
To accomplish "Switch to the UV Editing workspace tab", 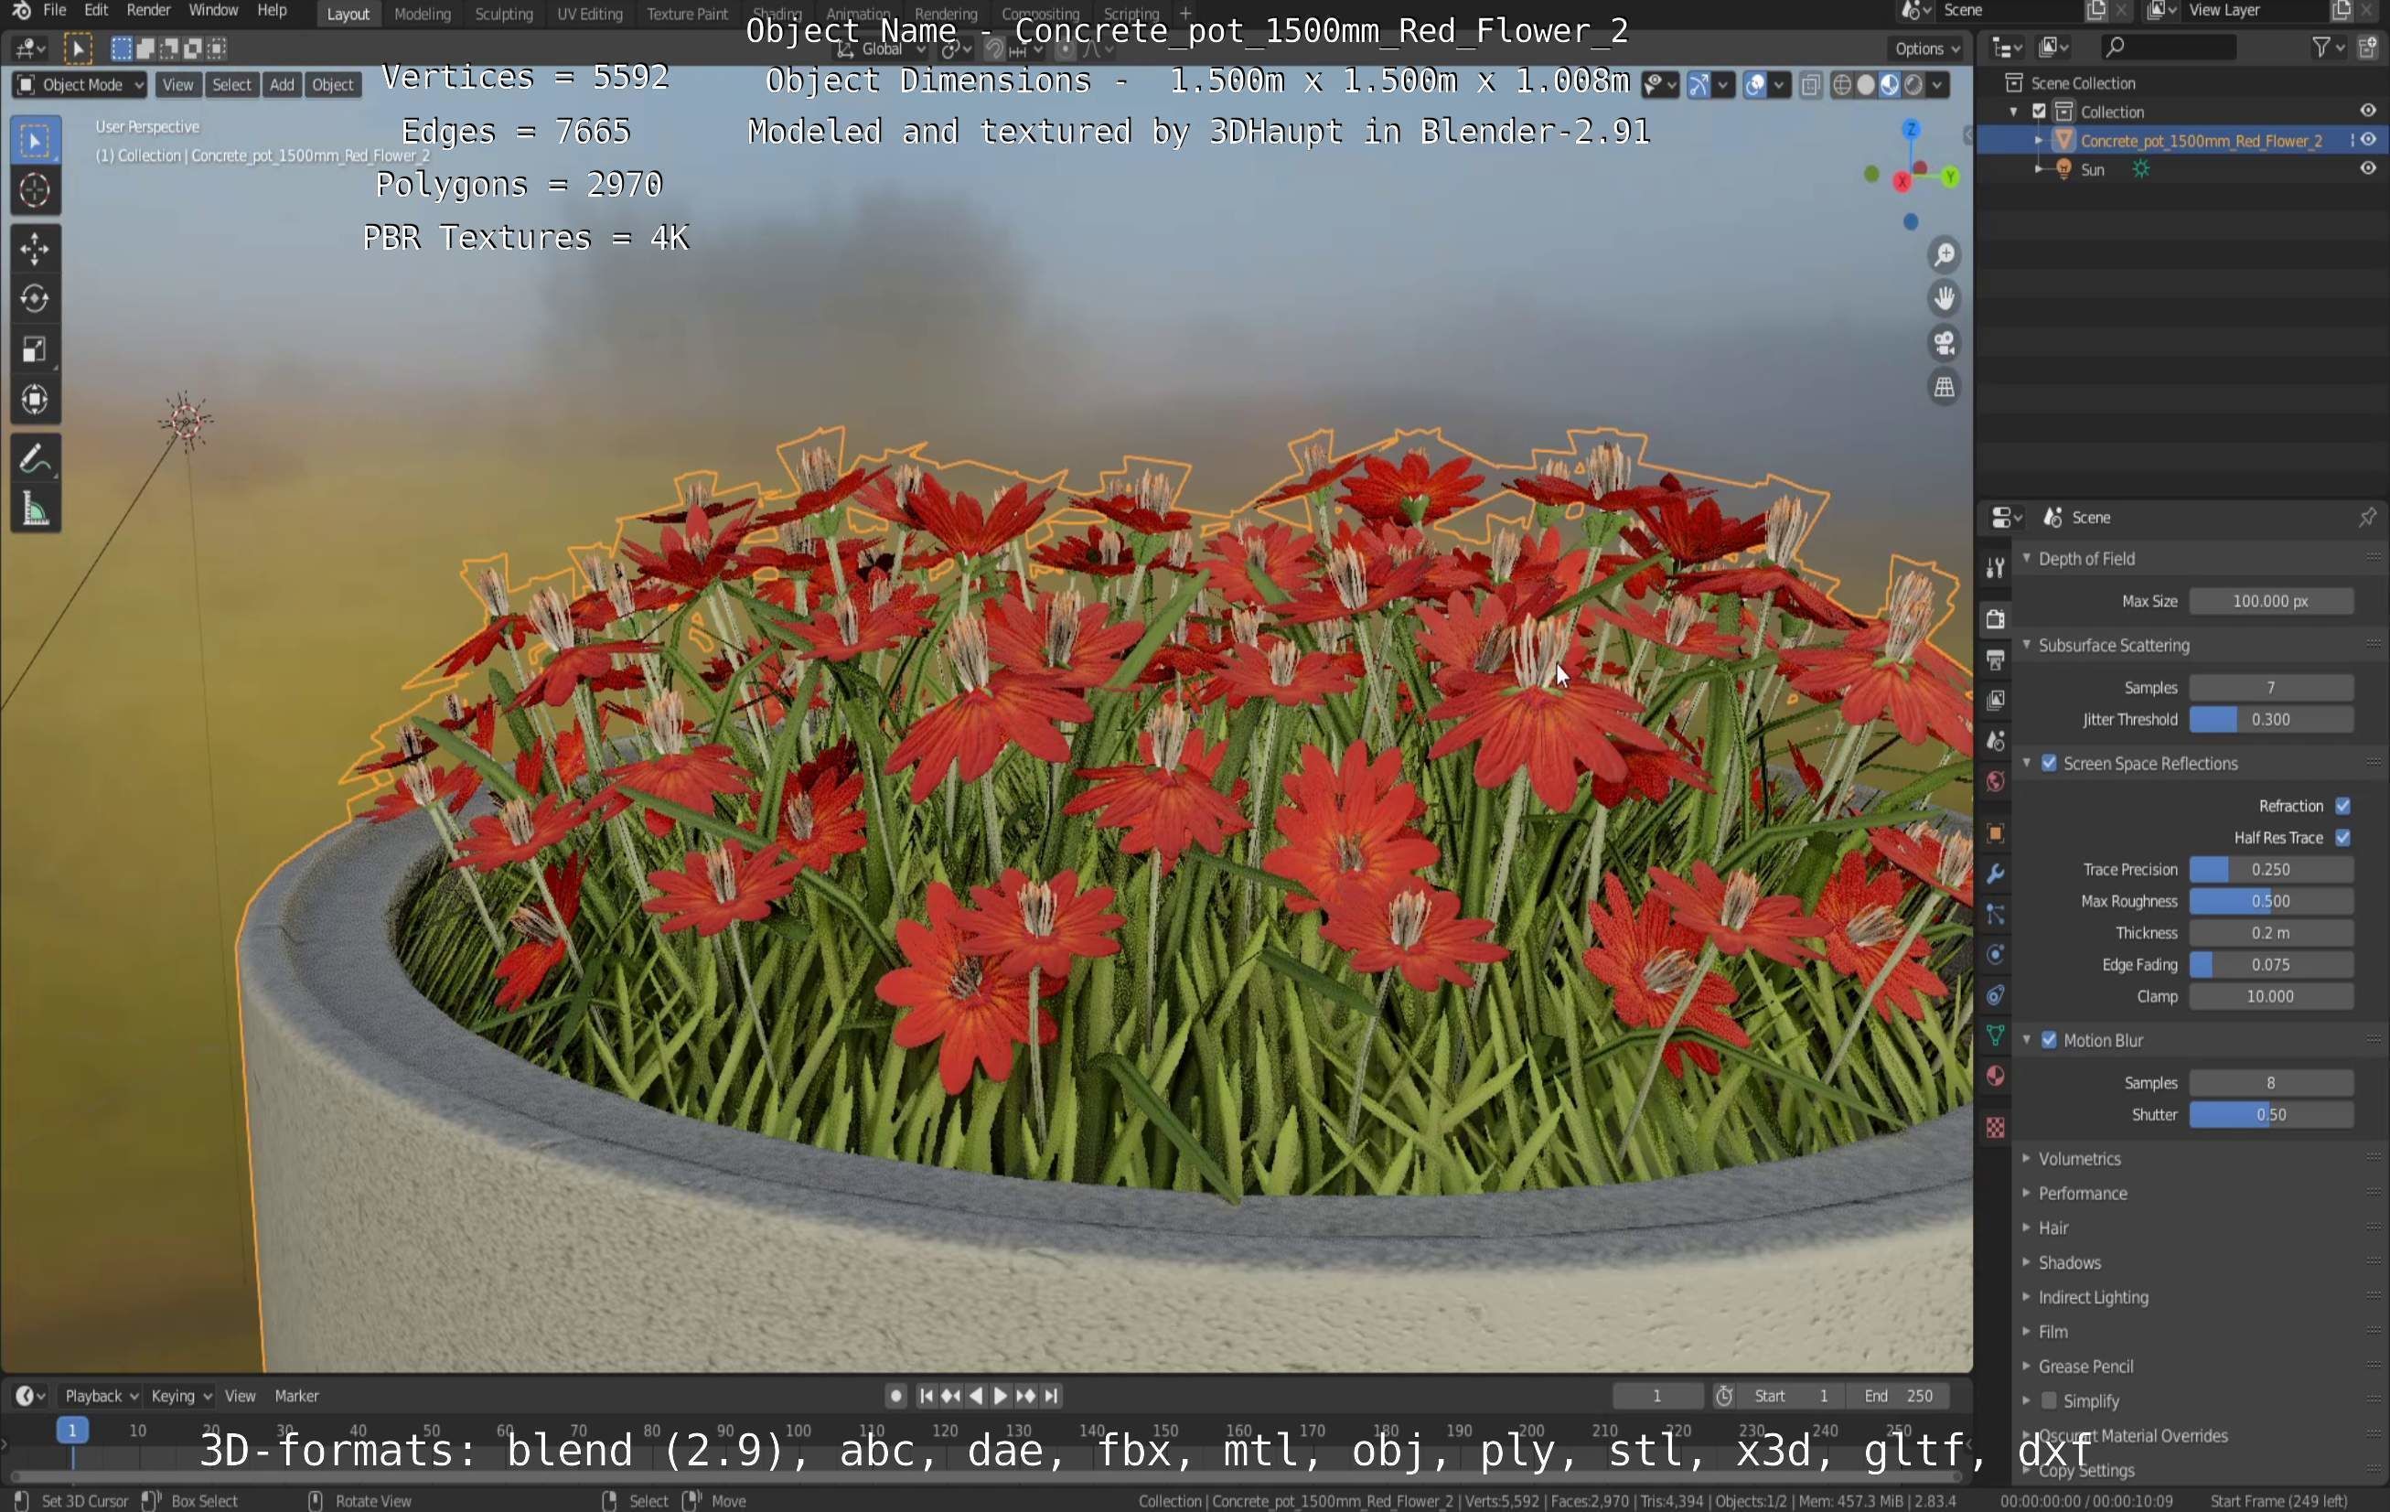I will click(x=590, y=14).
